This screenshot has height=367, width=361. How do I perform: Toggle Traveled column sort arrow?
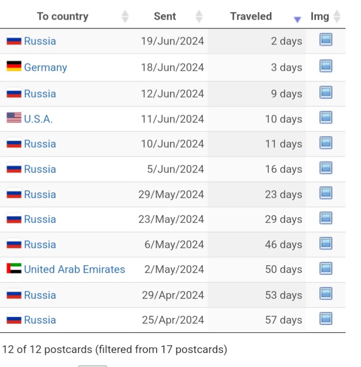coord(297,19)
